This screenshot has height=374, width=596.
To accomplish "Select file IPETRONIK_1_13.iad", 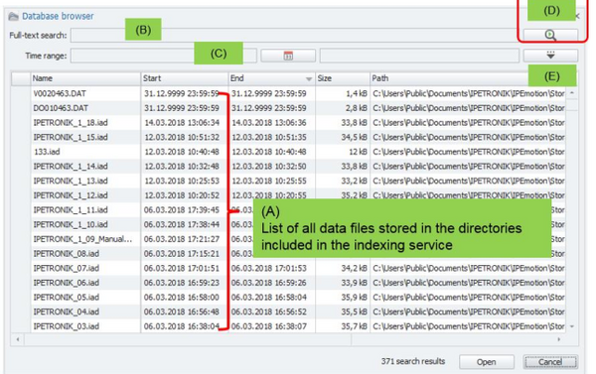I will tap(71, 181).
